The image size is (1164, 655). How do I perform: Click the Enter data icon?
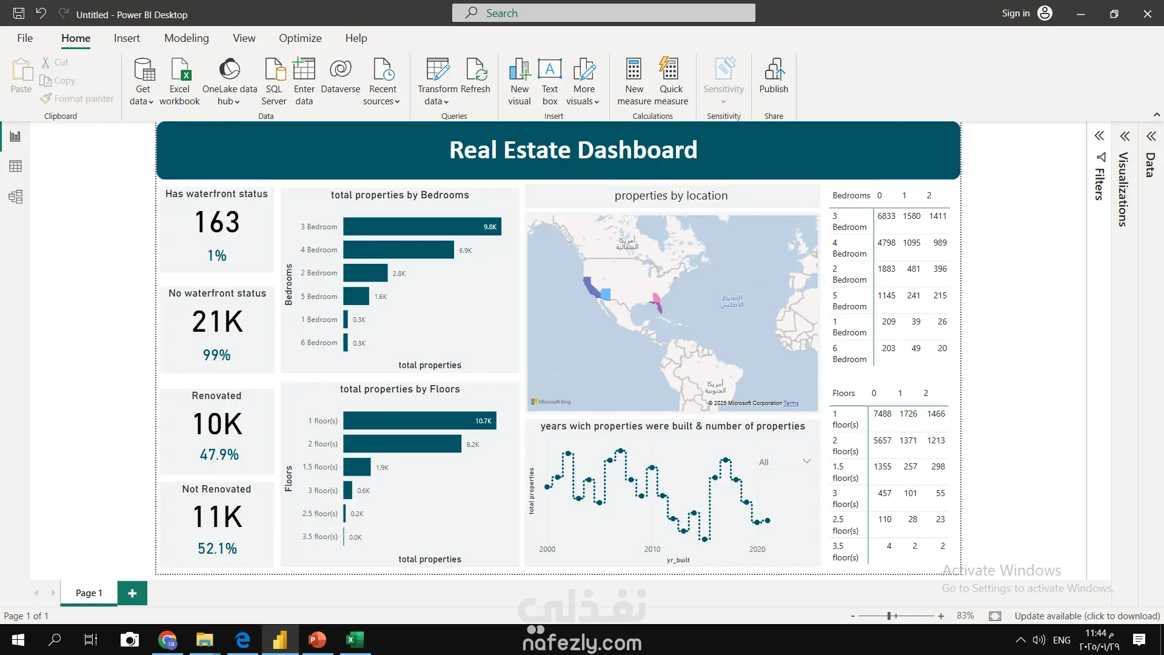[x=304, y=70]
